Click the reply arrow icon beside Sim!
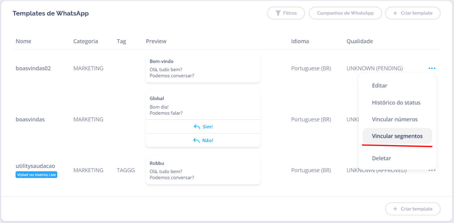The image size is (454, 223). (x=197, y=127)
